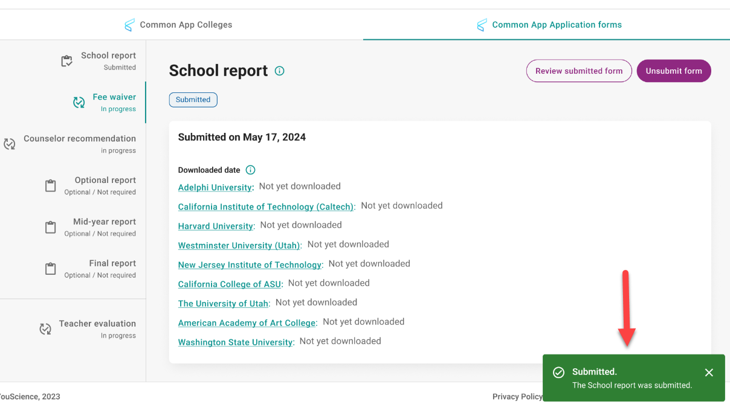Switch to Common App Colleges tab

[x=178, y=25]
